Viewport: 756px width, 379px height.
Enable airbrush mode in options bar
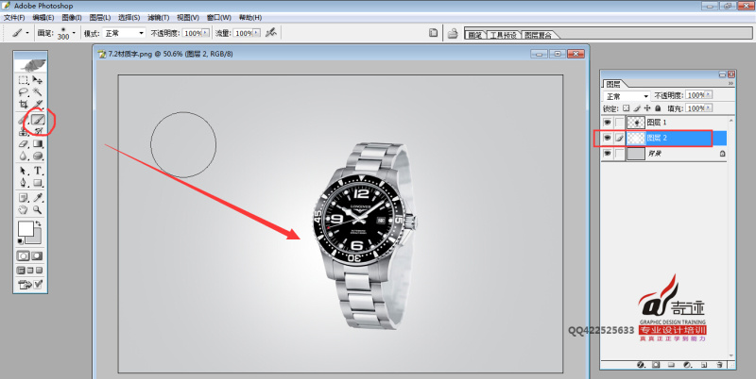pos(271,33)
